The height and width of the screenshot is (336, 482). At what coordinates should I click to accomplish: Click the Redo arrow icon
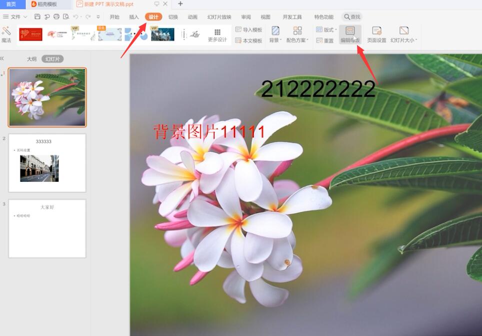tap(88, 16)
